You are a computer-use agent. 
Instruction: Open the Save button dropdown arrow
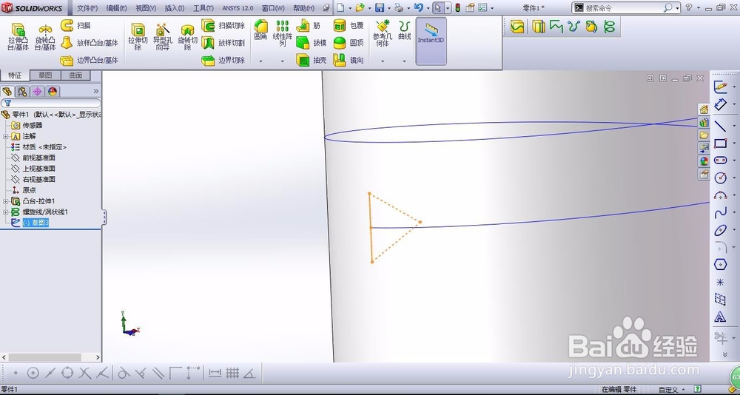click(x=388, y=8)
